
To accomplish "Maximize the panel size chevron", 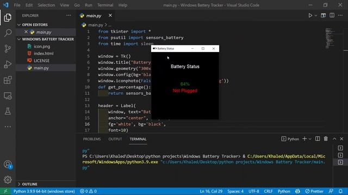I will coord(334,139).
